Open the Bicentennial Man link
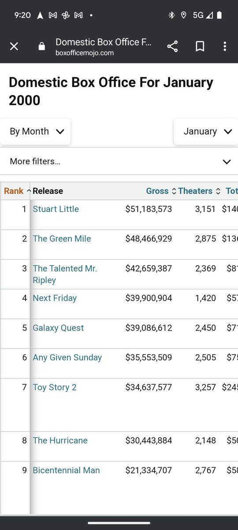This screenshot has height=530, width=238. point(66,470)
